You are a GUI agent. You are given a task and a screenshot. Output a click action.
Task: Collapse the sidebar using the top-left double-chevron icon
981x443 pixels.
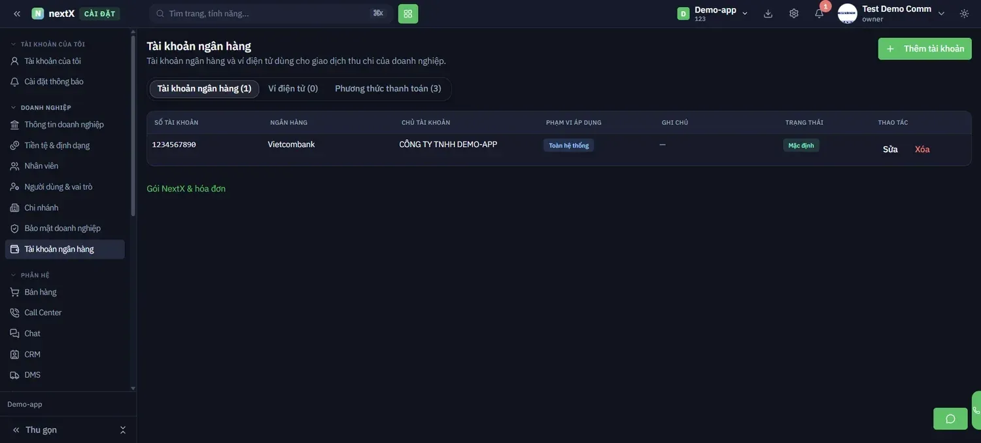pos(17,14)
